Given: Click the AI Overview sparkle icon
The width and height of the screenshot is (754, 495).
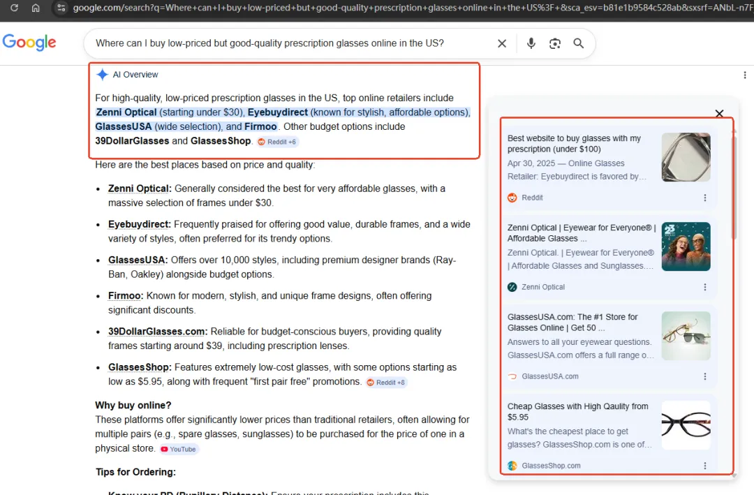Looking at the screenshot, I should click(x=102, y=75).
